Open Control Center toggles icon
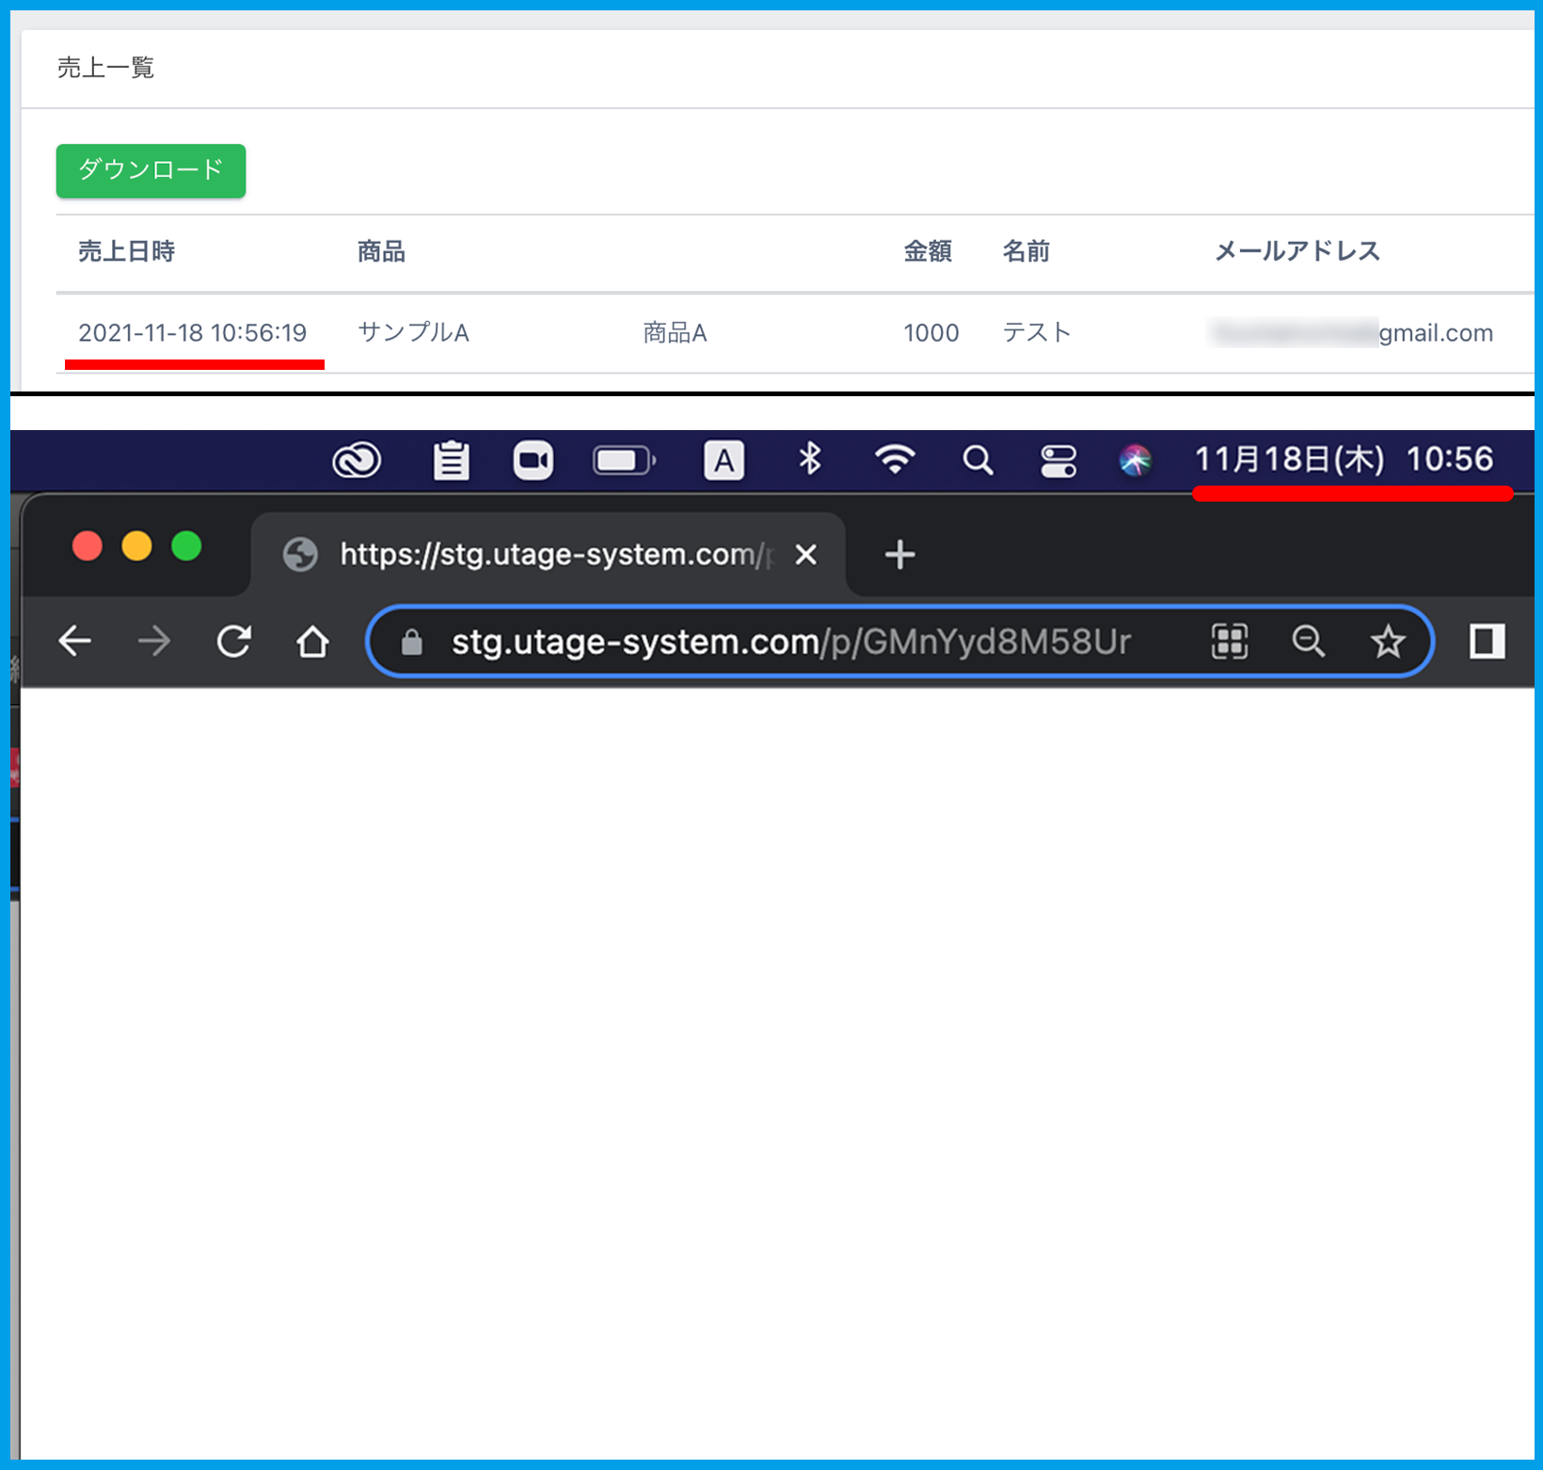The width and height of the screenshot is (1543, 1470). pyautogui.click(x=1058, y=461)
